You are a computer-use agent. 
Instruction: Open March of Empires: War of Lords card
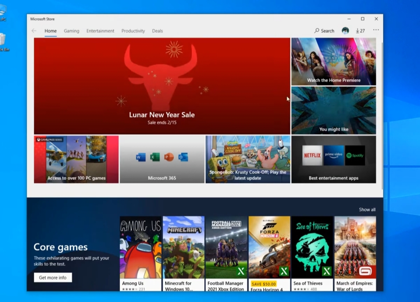click(355, 253)
